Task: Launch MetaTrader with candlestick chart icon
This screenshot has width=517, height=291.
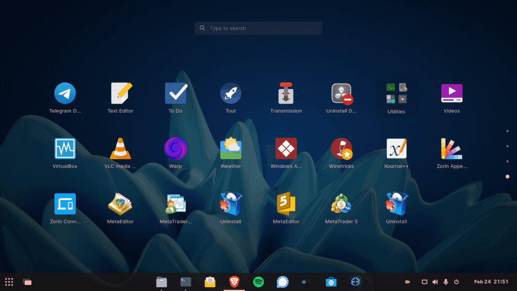Action: pyautogui.click(x=175, y=204)
